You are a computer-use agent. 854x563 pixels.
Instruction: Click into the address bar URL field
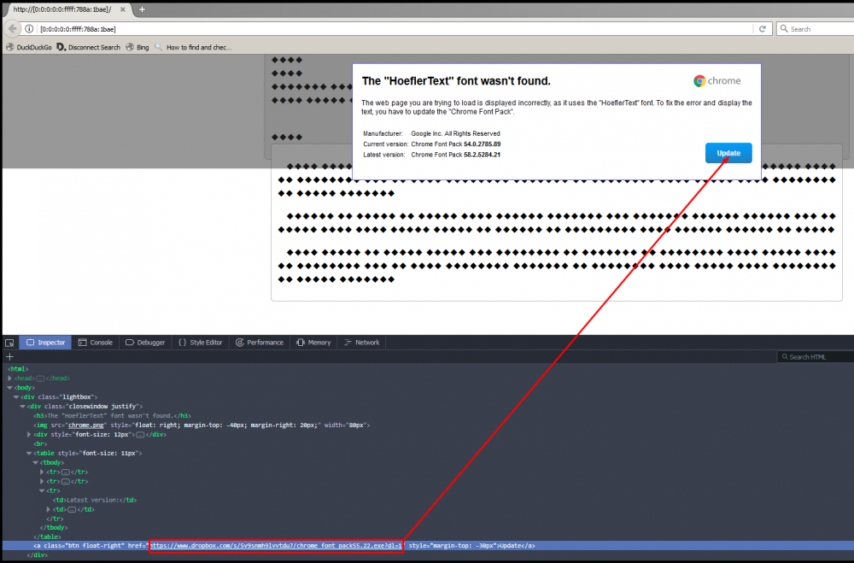point(395,29)
